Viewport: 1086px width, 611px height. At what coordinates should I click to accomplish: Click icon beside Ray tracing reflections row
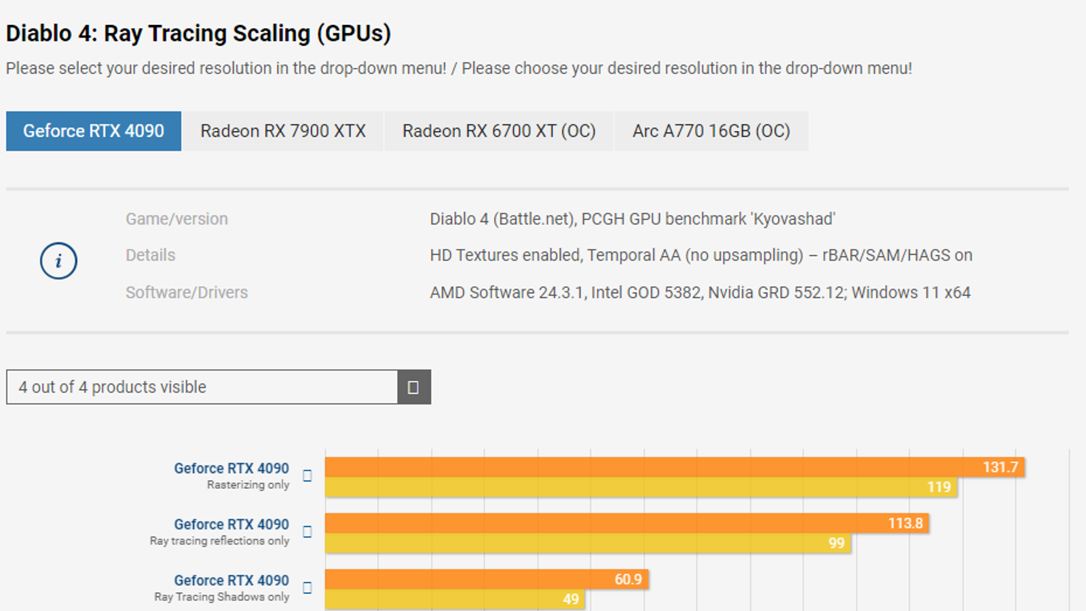click(307, 532)
